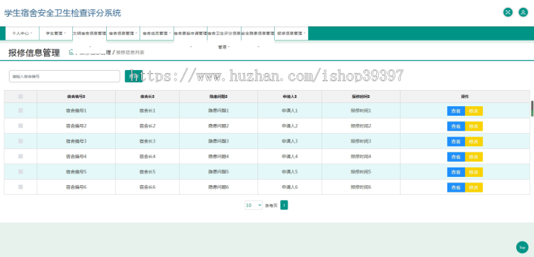Select cell 宿舍编号4
Screen dimensions: 534x257
[x=77, y=156]
